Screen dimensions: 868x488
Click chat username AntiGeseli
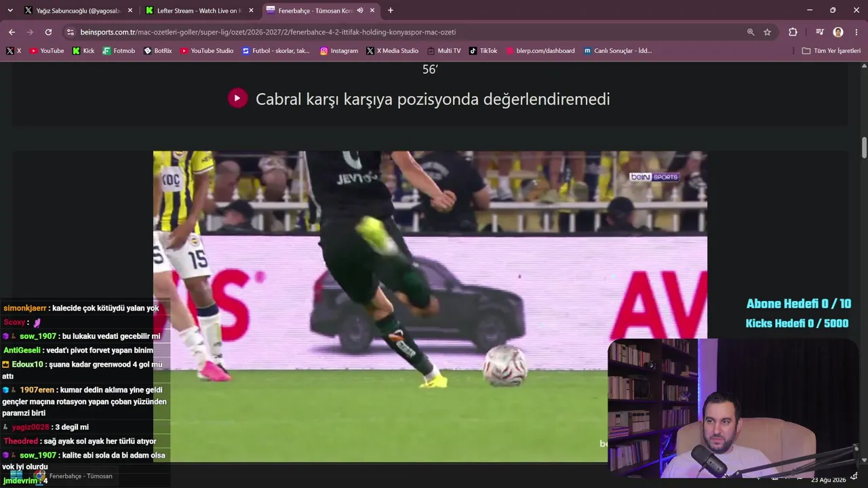click(22, 350)
